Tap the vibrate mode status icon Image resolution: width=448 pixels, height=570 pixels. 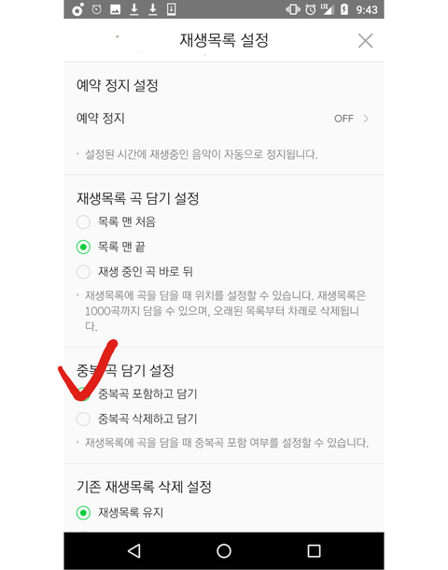point(293,9)
